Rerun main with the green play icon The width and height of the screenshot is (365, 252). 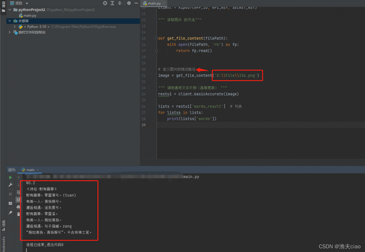[11, 177]
